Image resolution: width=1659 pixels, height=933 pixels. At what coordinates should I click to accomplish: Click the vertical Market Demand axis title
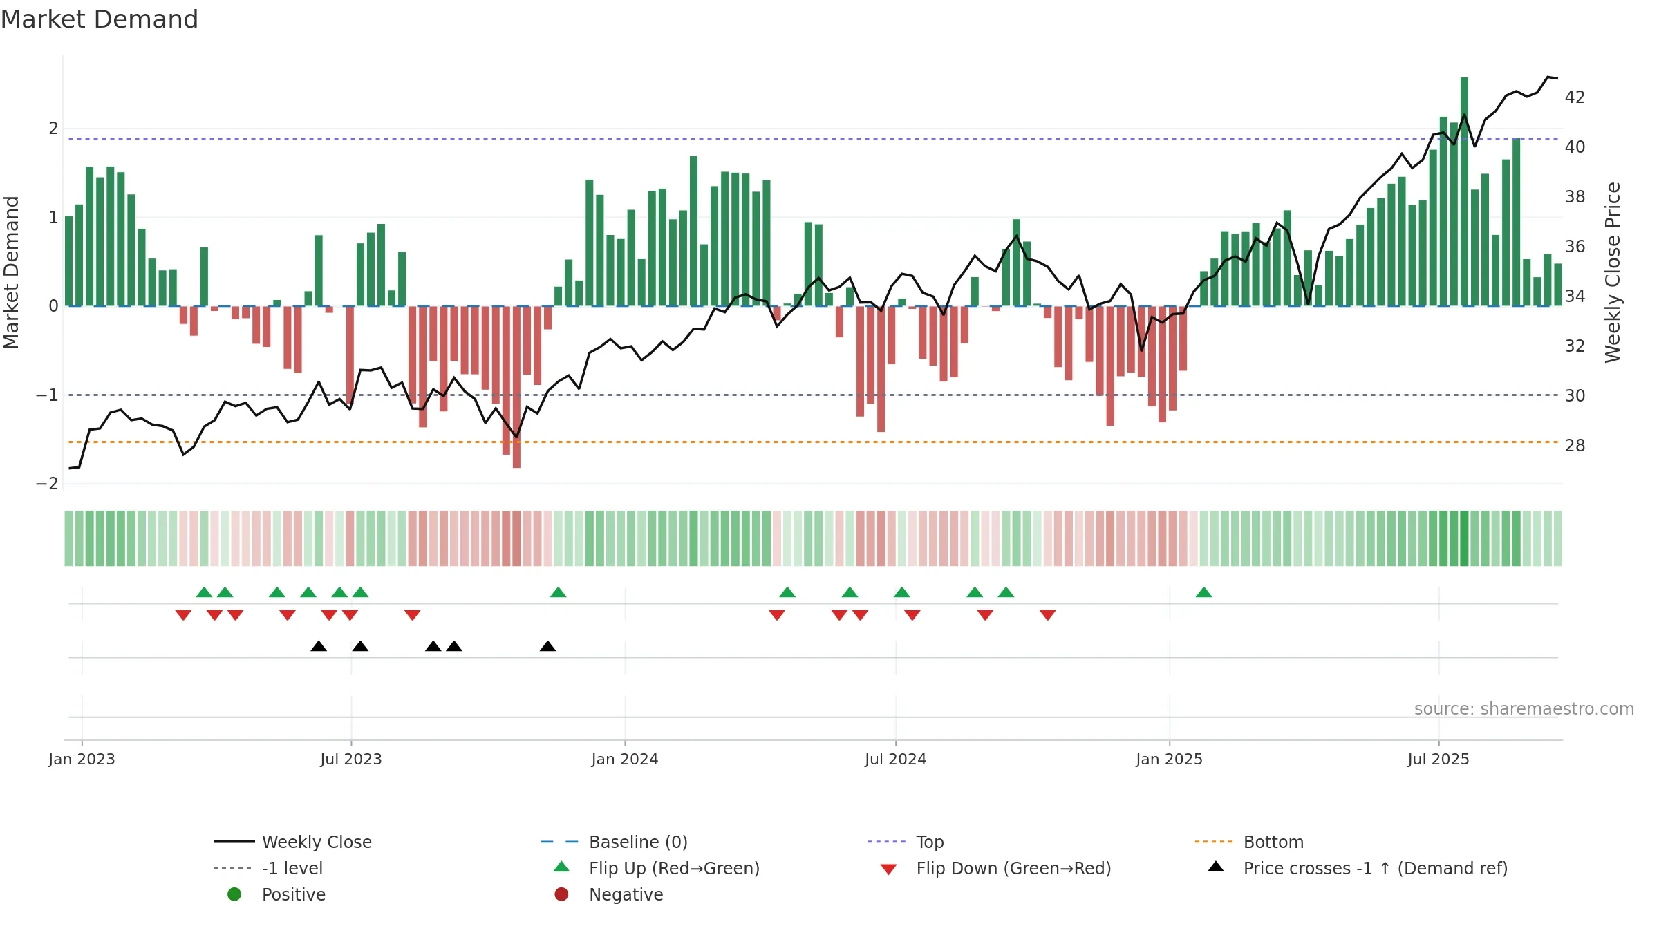coord(11,272)
